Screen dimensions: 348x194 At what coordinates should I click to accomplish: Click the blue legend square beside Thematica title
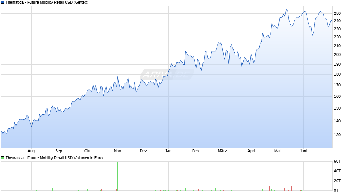pos(3,3)
